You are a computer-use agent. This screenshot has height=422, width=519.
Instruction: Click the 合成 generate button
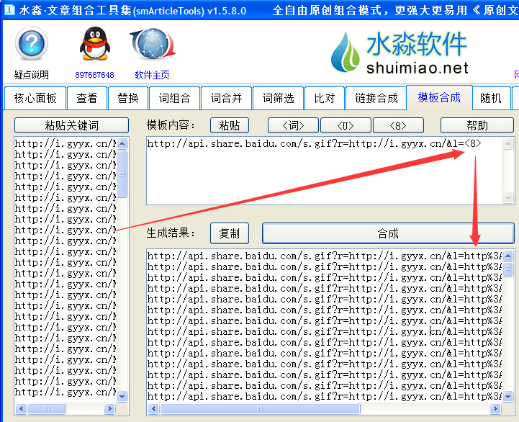pos(388,233)
